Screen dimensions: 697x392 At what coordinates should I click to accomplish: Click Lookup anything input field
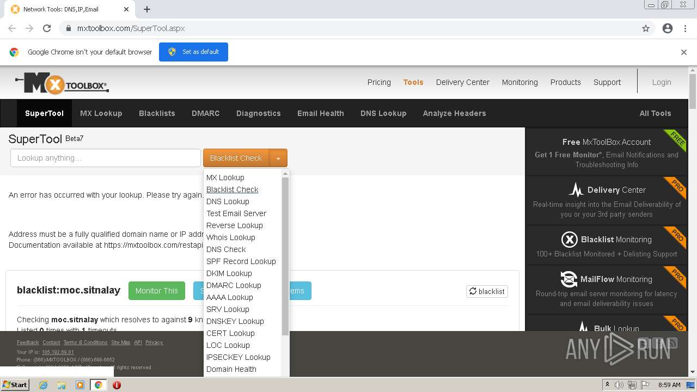pos(106,158)
